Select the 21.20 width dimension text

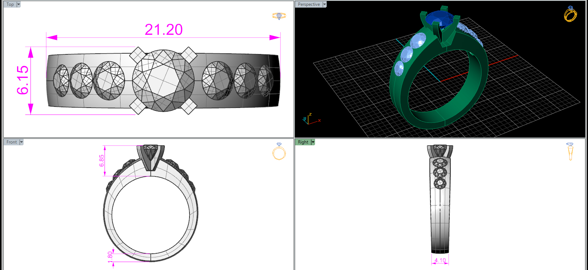click(164, 30)
